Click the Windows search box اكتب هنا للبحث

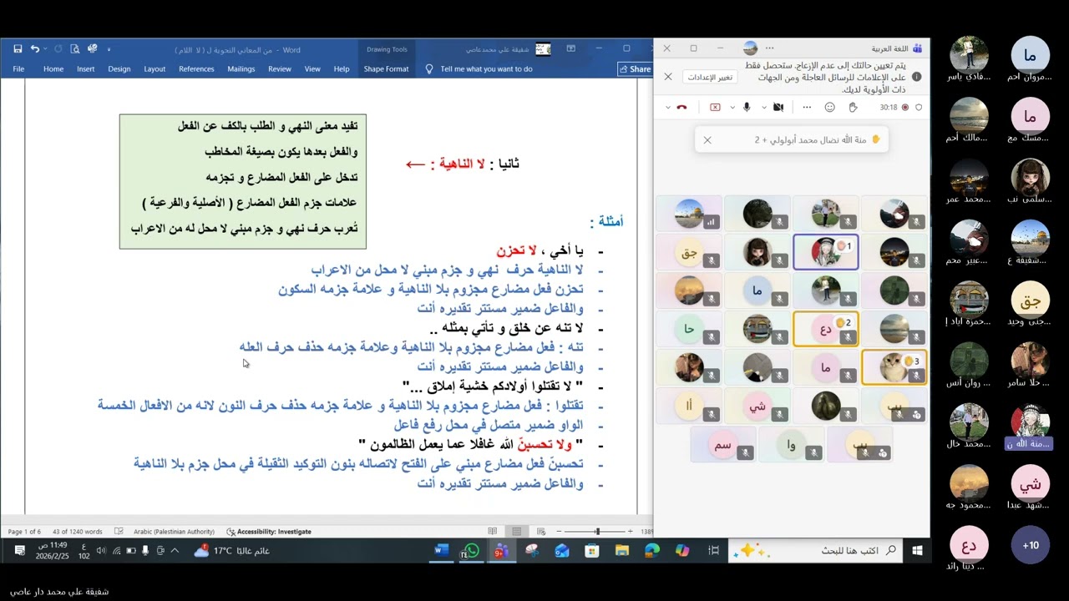pyautogui.click(x=817, y=551)
